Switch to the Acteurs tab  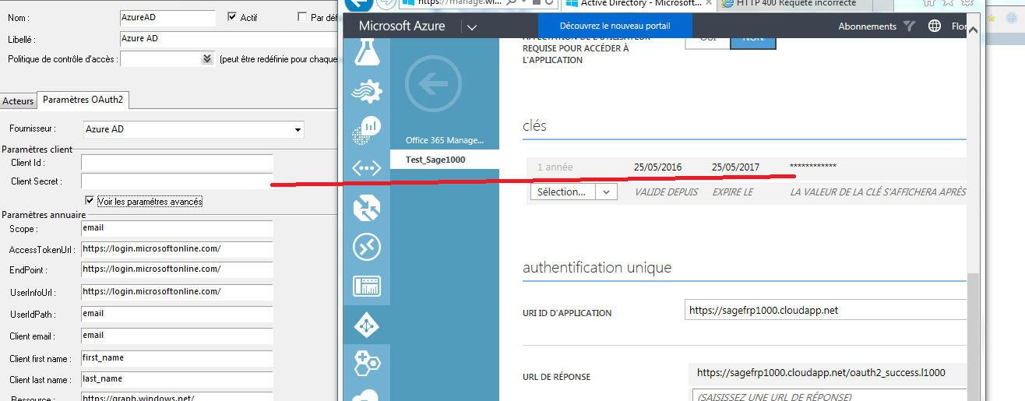(18, 101)
